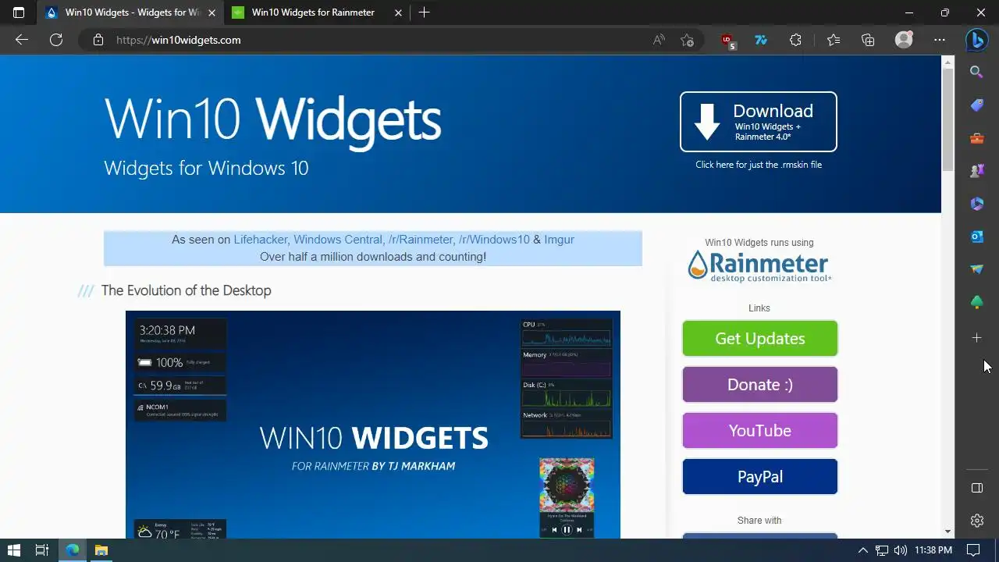The height and width of the screenshot is (562, 999).
Task: Click the green Get Updates button
Action: (760, 339)
